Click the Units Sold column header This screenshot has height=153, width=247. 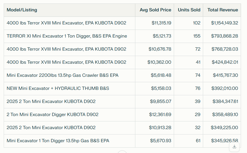[x=189, y=10]
